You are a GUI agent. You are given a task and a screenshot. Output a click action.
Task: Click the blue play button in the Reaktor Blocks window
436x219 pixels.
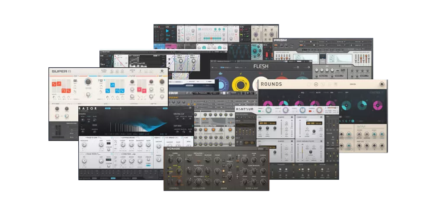click(167, 31)
